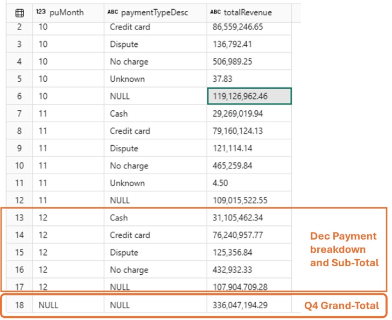Click the grand total 336,047,194.29
The width and height of the screenshot is (392, 320).
(240, 305)
